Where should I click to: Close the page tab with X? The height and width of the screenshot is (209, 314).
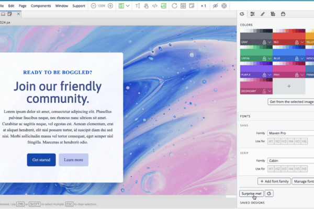pos(18,14)
